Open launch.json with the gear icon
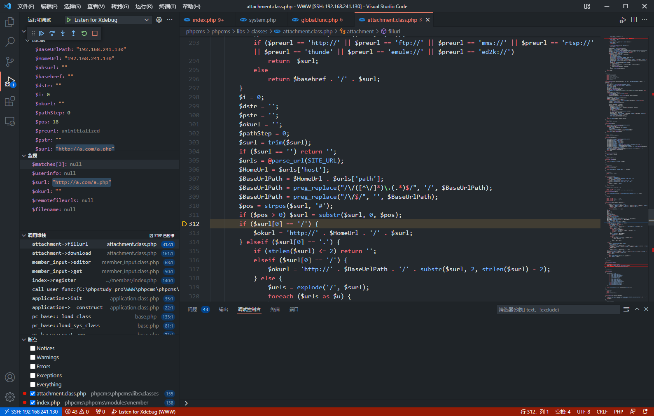 pyautogui.click(x=159, y=20)
